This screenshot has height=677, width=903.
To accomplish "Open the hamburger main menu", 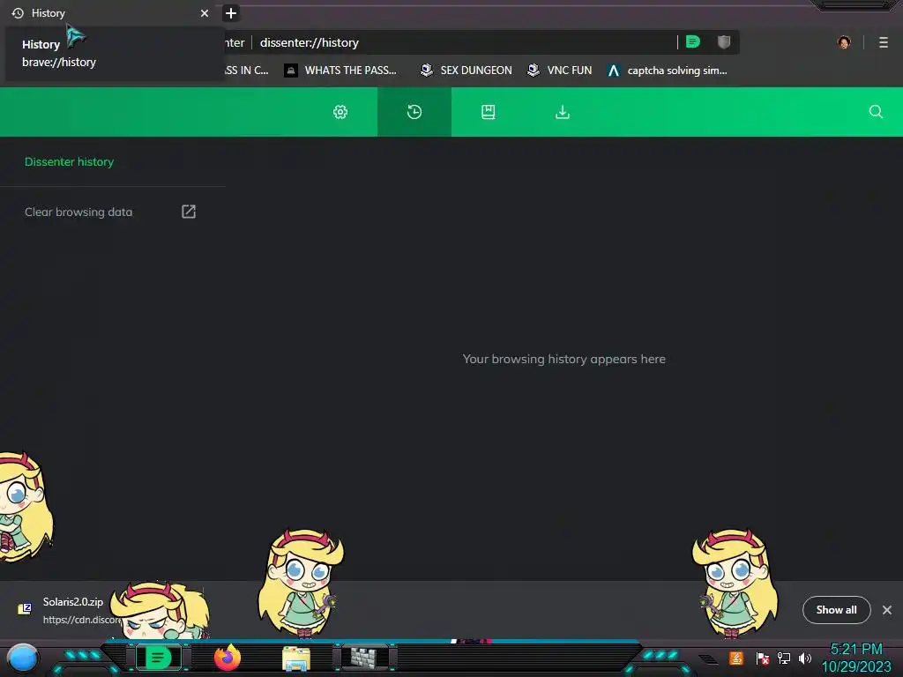I will coord(884,42).
